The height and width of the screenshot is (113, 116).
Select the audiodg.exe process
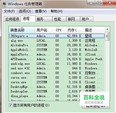pos(57,64)
